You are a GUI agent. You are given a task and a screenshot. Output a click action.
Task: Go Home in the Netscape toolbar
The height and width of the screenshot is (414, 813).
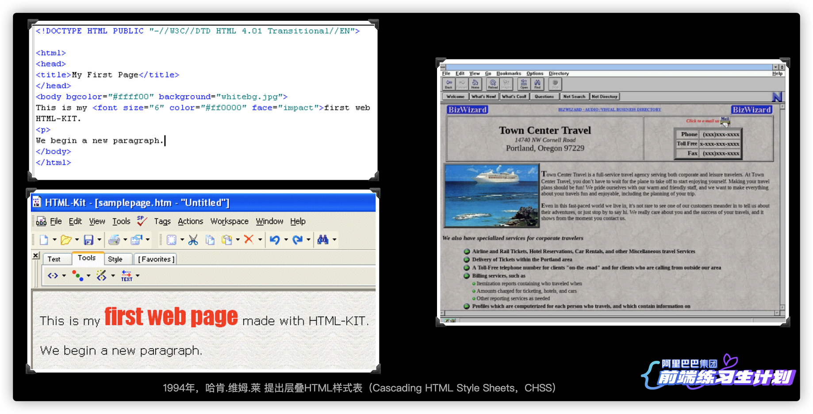pos(475,84)
